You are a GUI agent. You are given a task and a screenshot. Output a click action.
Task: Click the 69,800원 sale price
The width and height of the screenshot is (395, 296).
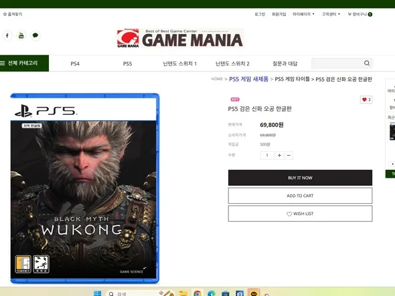(272, 125)
